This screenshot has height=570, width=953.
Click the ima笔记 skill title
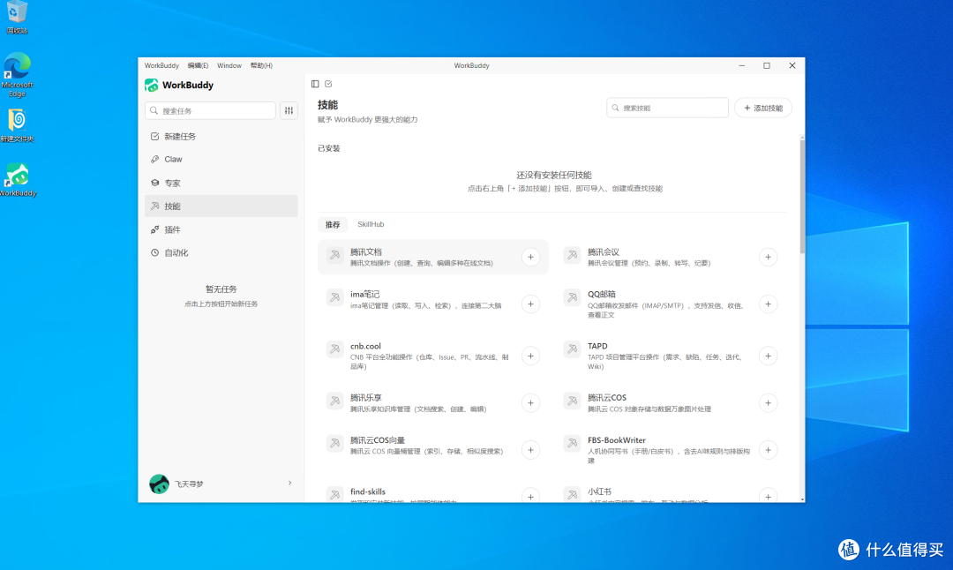point(364,294)
